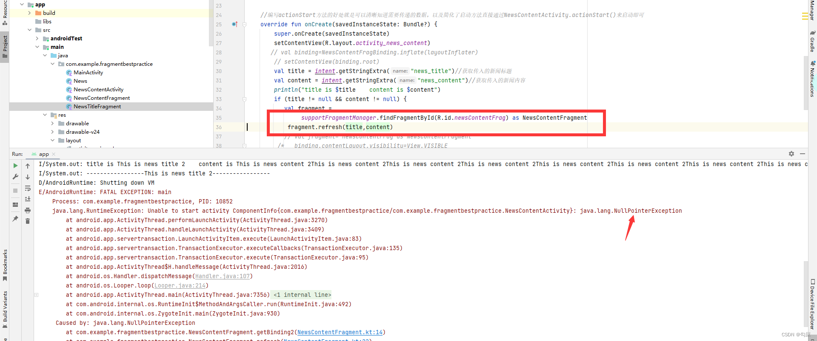Click the intent property on line 31
Viewport: 817px width, 341px height.
tap(332, 80)
